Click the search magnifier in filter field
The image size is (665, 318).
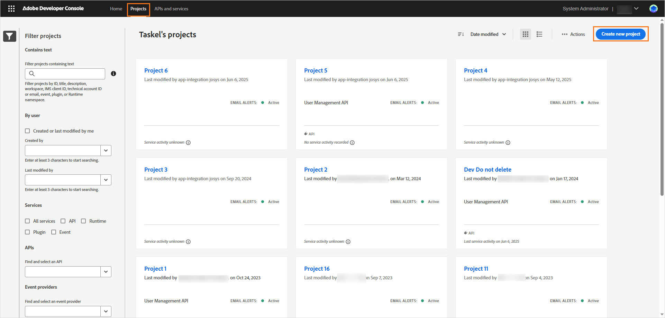coord(32,74)
